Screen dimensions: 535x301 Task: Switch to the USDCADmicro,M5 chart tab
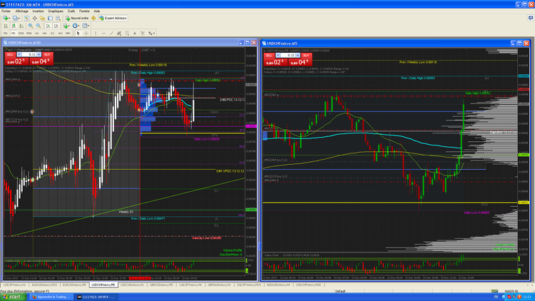131,284
